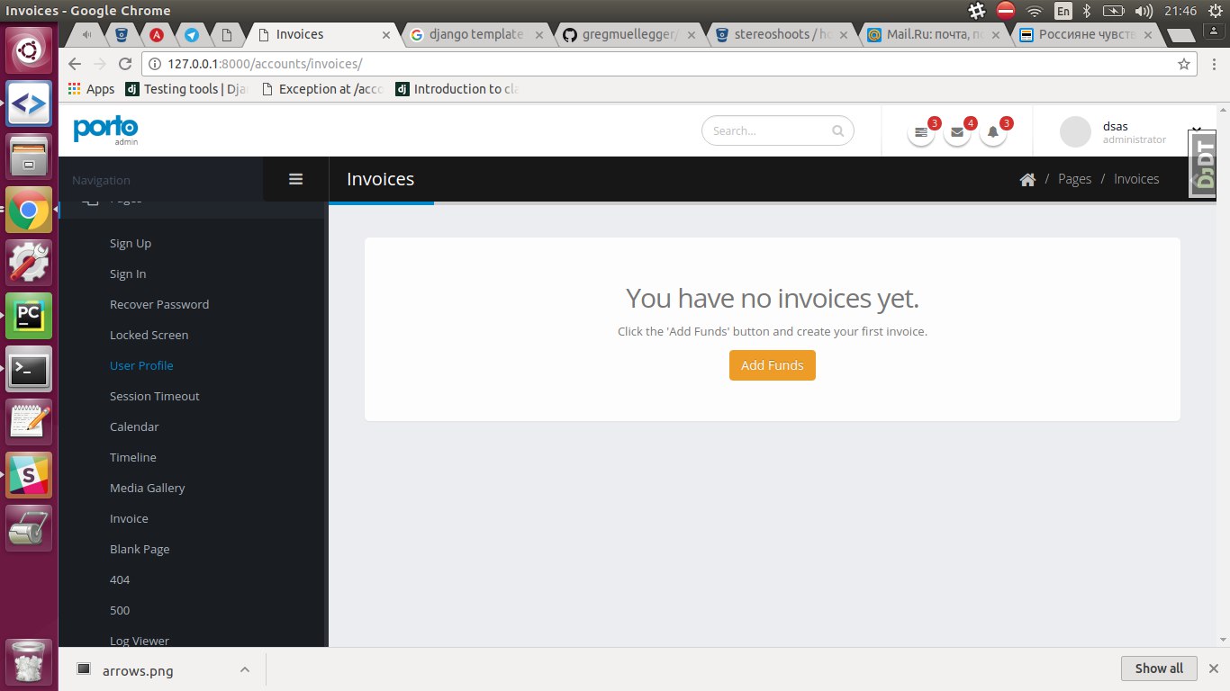Image resolution: width=1230 pixels, height=691 pixels.
Task: Open Recover Password in navigation
Action: [159, 305]
